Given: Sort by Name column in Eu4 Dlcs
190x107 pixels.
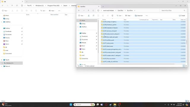Looking at the screenshot, I should click(x=104, y=20).
